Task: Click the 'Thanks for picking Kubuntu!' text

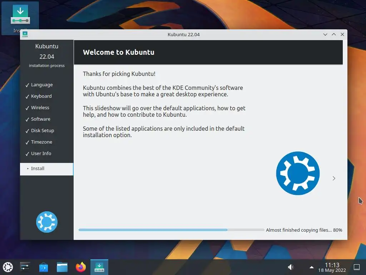Action: 119,74
